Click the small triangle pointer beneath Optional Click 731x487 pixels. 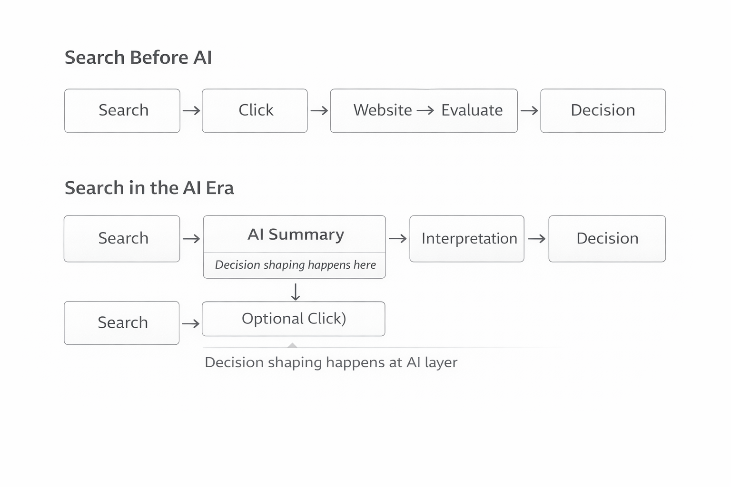point(293,345)
